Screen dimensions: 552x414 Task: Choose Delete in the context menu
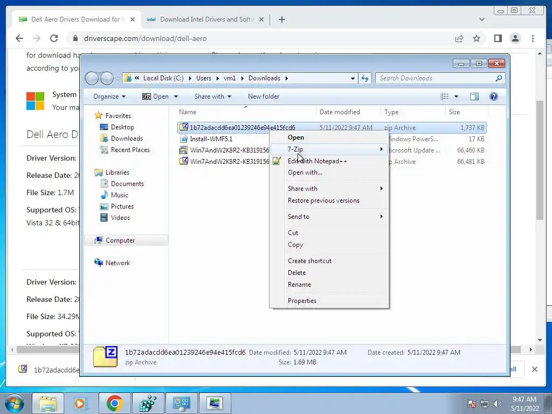click(329, 273)
